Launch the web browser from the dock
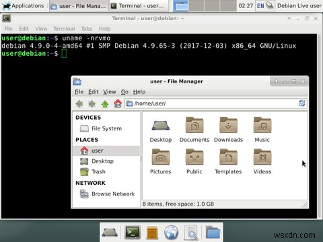The image size is (323, 242). click(172, 233)
